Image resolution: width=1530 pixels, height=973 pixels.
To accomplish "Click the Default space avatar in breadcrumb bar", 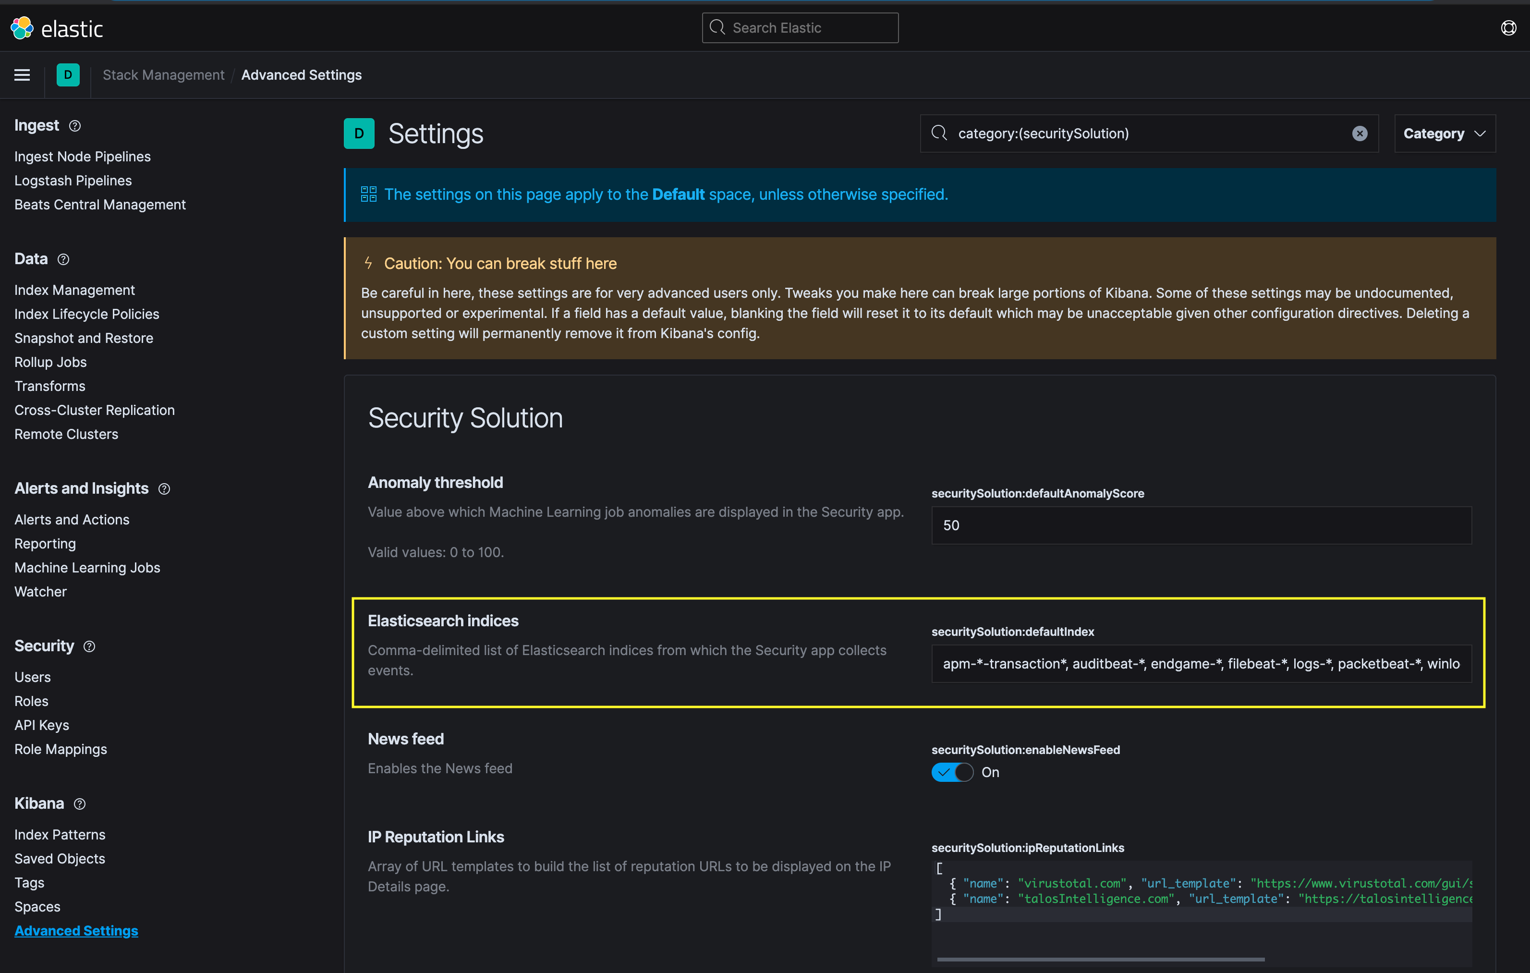I will [x=68, y=75].
